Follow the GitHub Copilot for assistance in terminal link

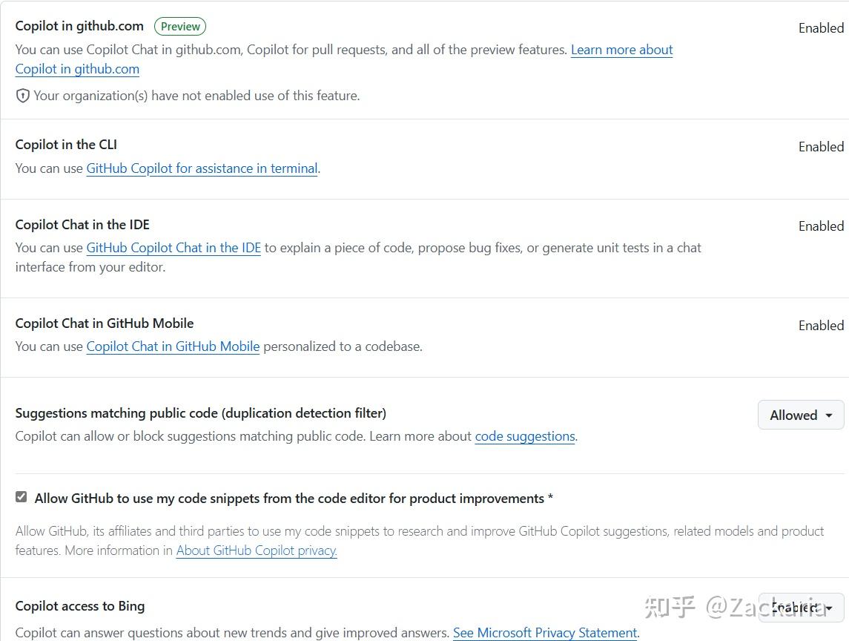202,168
